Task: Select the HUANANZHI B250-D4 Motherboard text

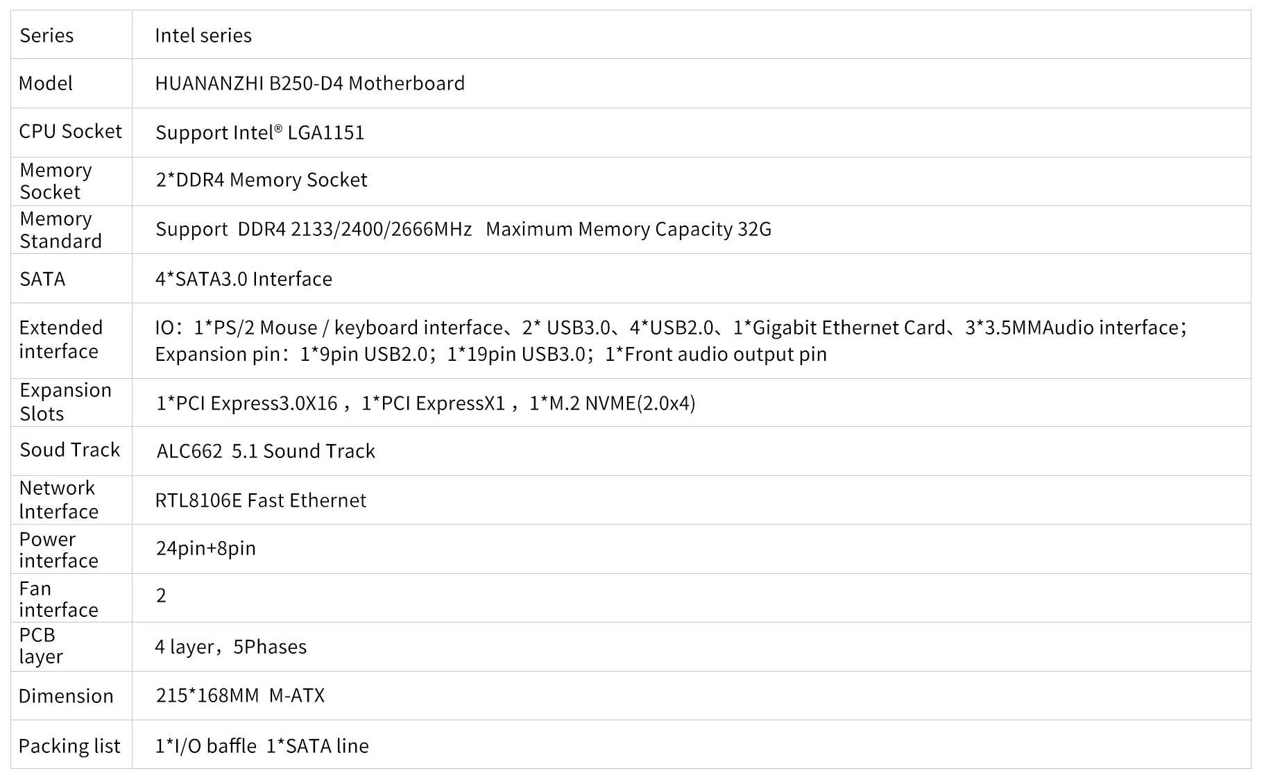Action: pos(309,83)
